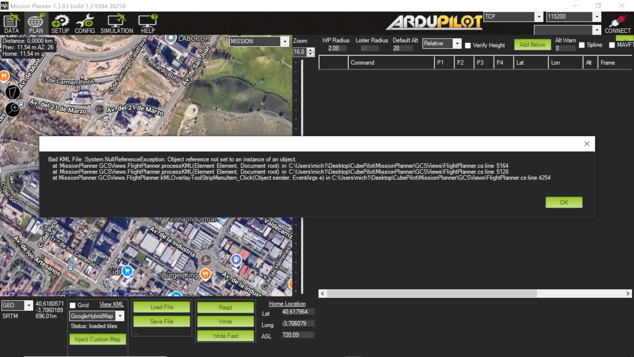
Task: Click the Load File button
Action: coord(162,307)
